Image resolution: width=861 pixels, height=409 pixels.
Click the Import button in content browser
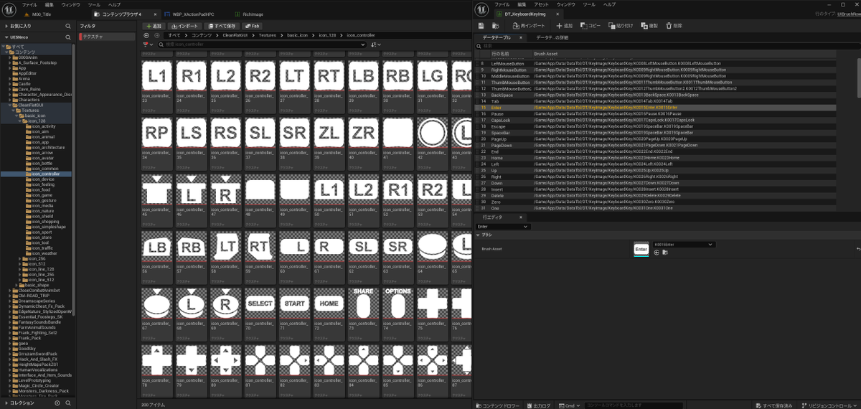click(185, 26)
